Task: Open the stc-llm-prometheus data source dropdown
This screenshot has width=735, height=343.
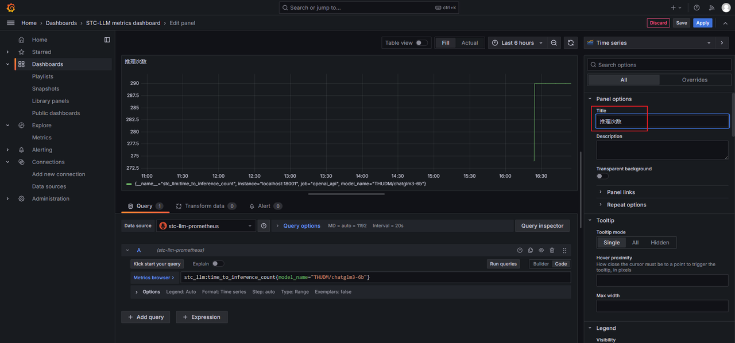Action: (206, 226)
